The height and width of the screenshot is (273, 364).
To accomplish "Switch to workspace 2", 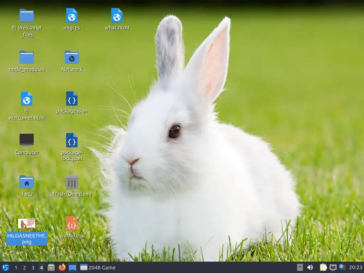I will click(25, 268).
